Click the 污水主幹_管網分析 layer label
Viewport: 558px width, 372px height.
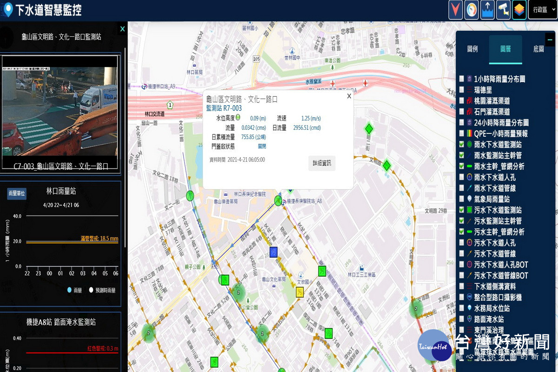coord(499,232)
